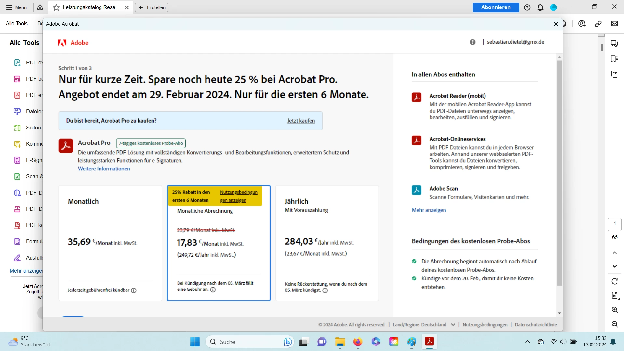
Task: Open the notifications bell in the title bar
Action: point(540,7)
